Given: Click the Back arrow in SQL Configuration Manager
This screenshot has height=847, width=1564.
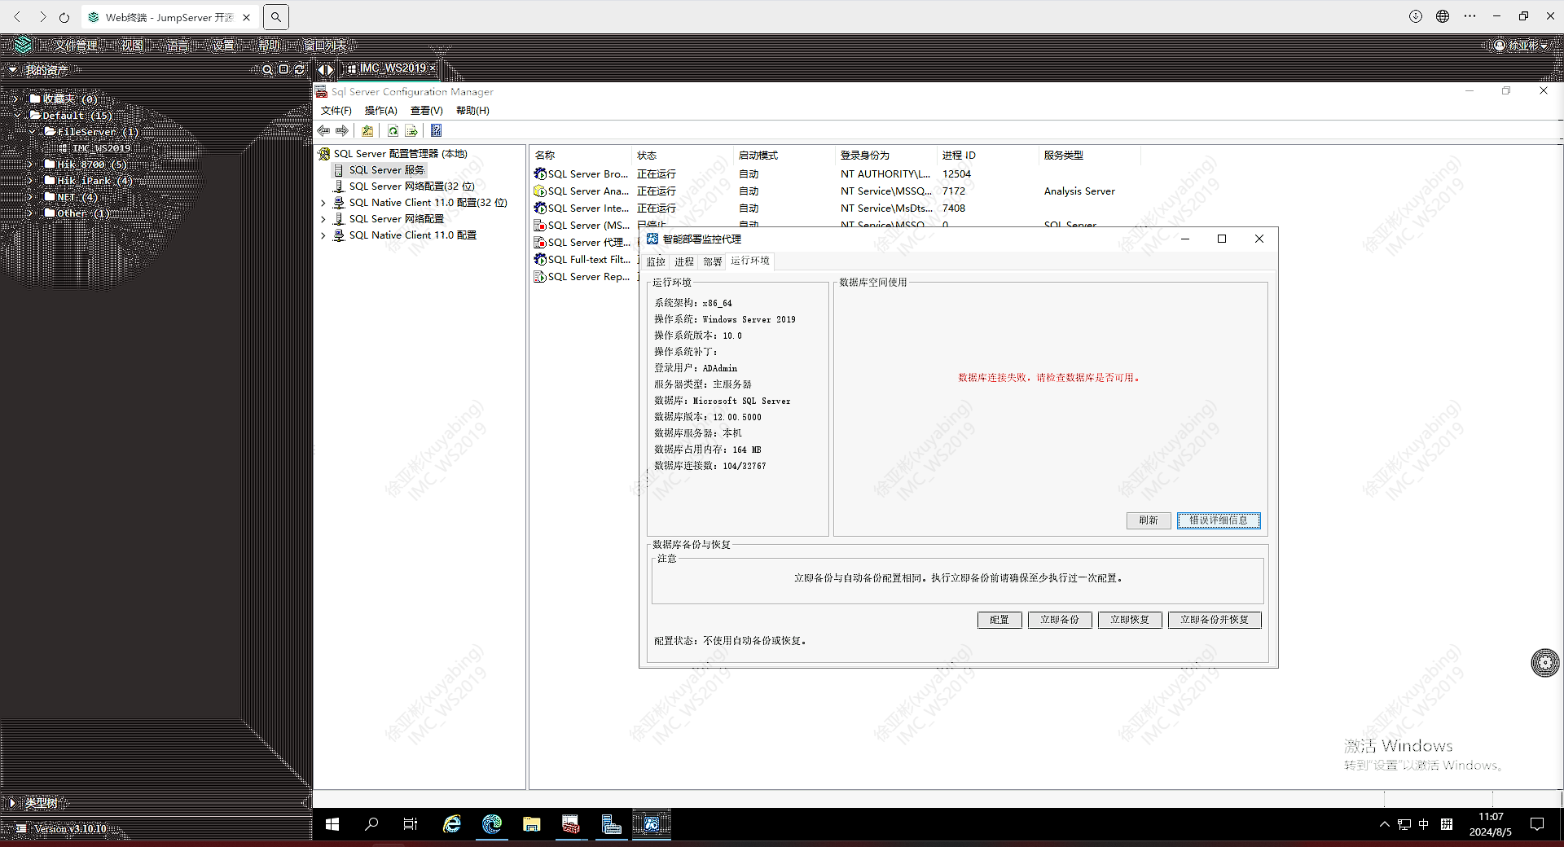Looking at the screenshot, I should [323, 131].
